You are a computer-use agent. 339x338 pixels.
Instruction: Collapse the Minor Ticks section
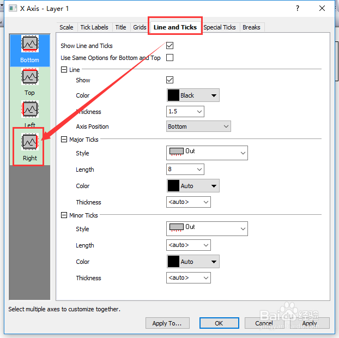(64, 215)
